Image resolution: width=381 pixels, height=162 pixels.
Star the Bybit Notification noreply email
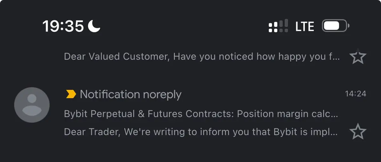point(358,132)
